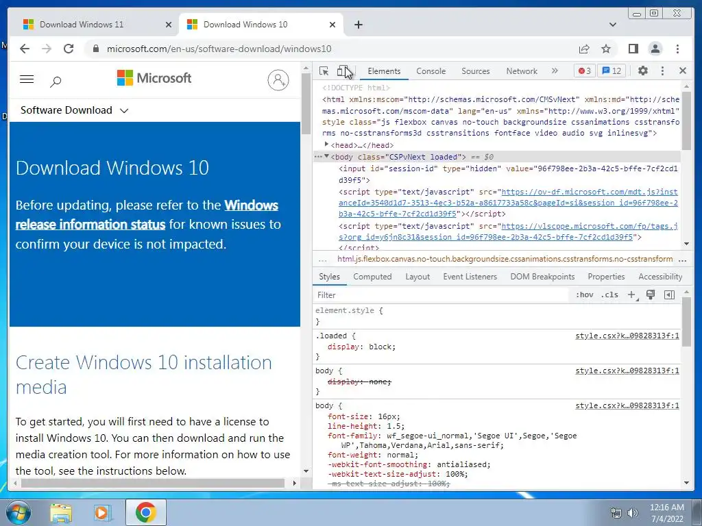Open the tab search dropdown arrow
The height and width of the screenshot is (526, 702).
point(613,25)
